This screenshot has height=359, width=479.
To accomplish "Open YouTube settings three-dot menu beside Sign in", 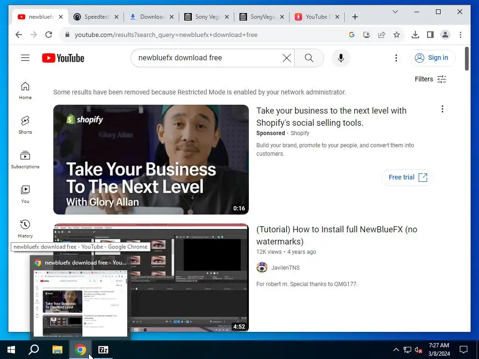I will point(396,57).
